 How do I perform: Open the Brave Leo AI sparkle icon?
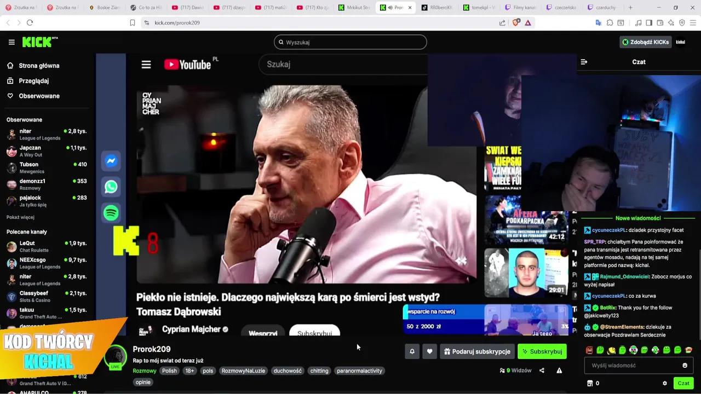click(x=671, y=22)
